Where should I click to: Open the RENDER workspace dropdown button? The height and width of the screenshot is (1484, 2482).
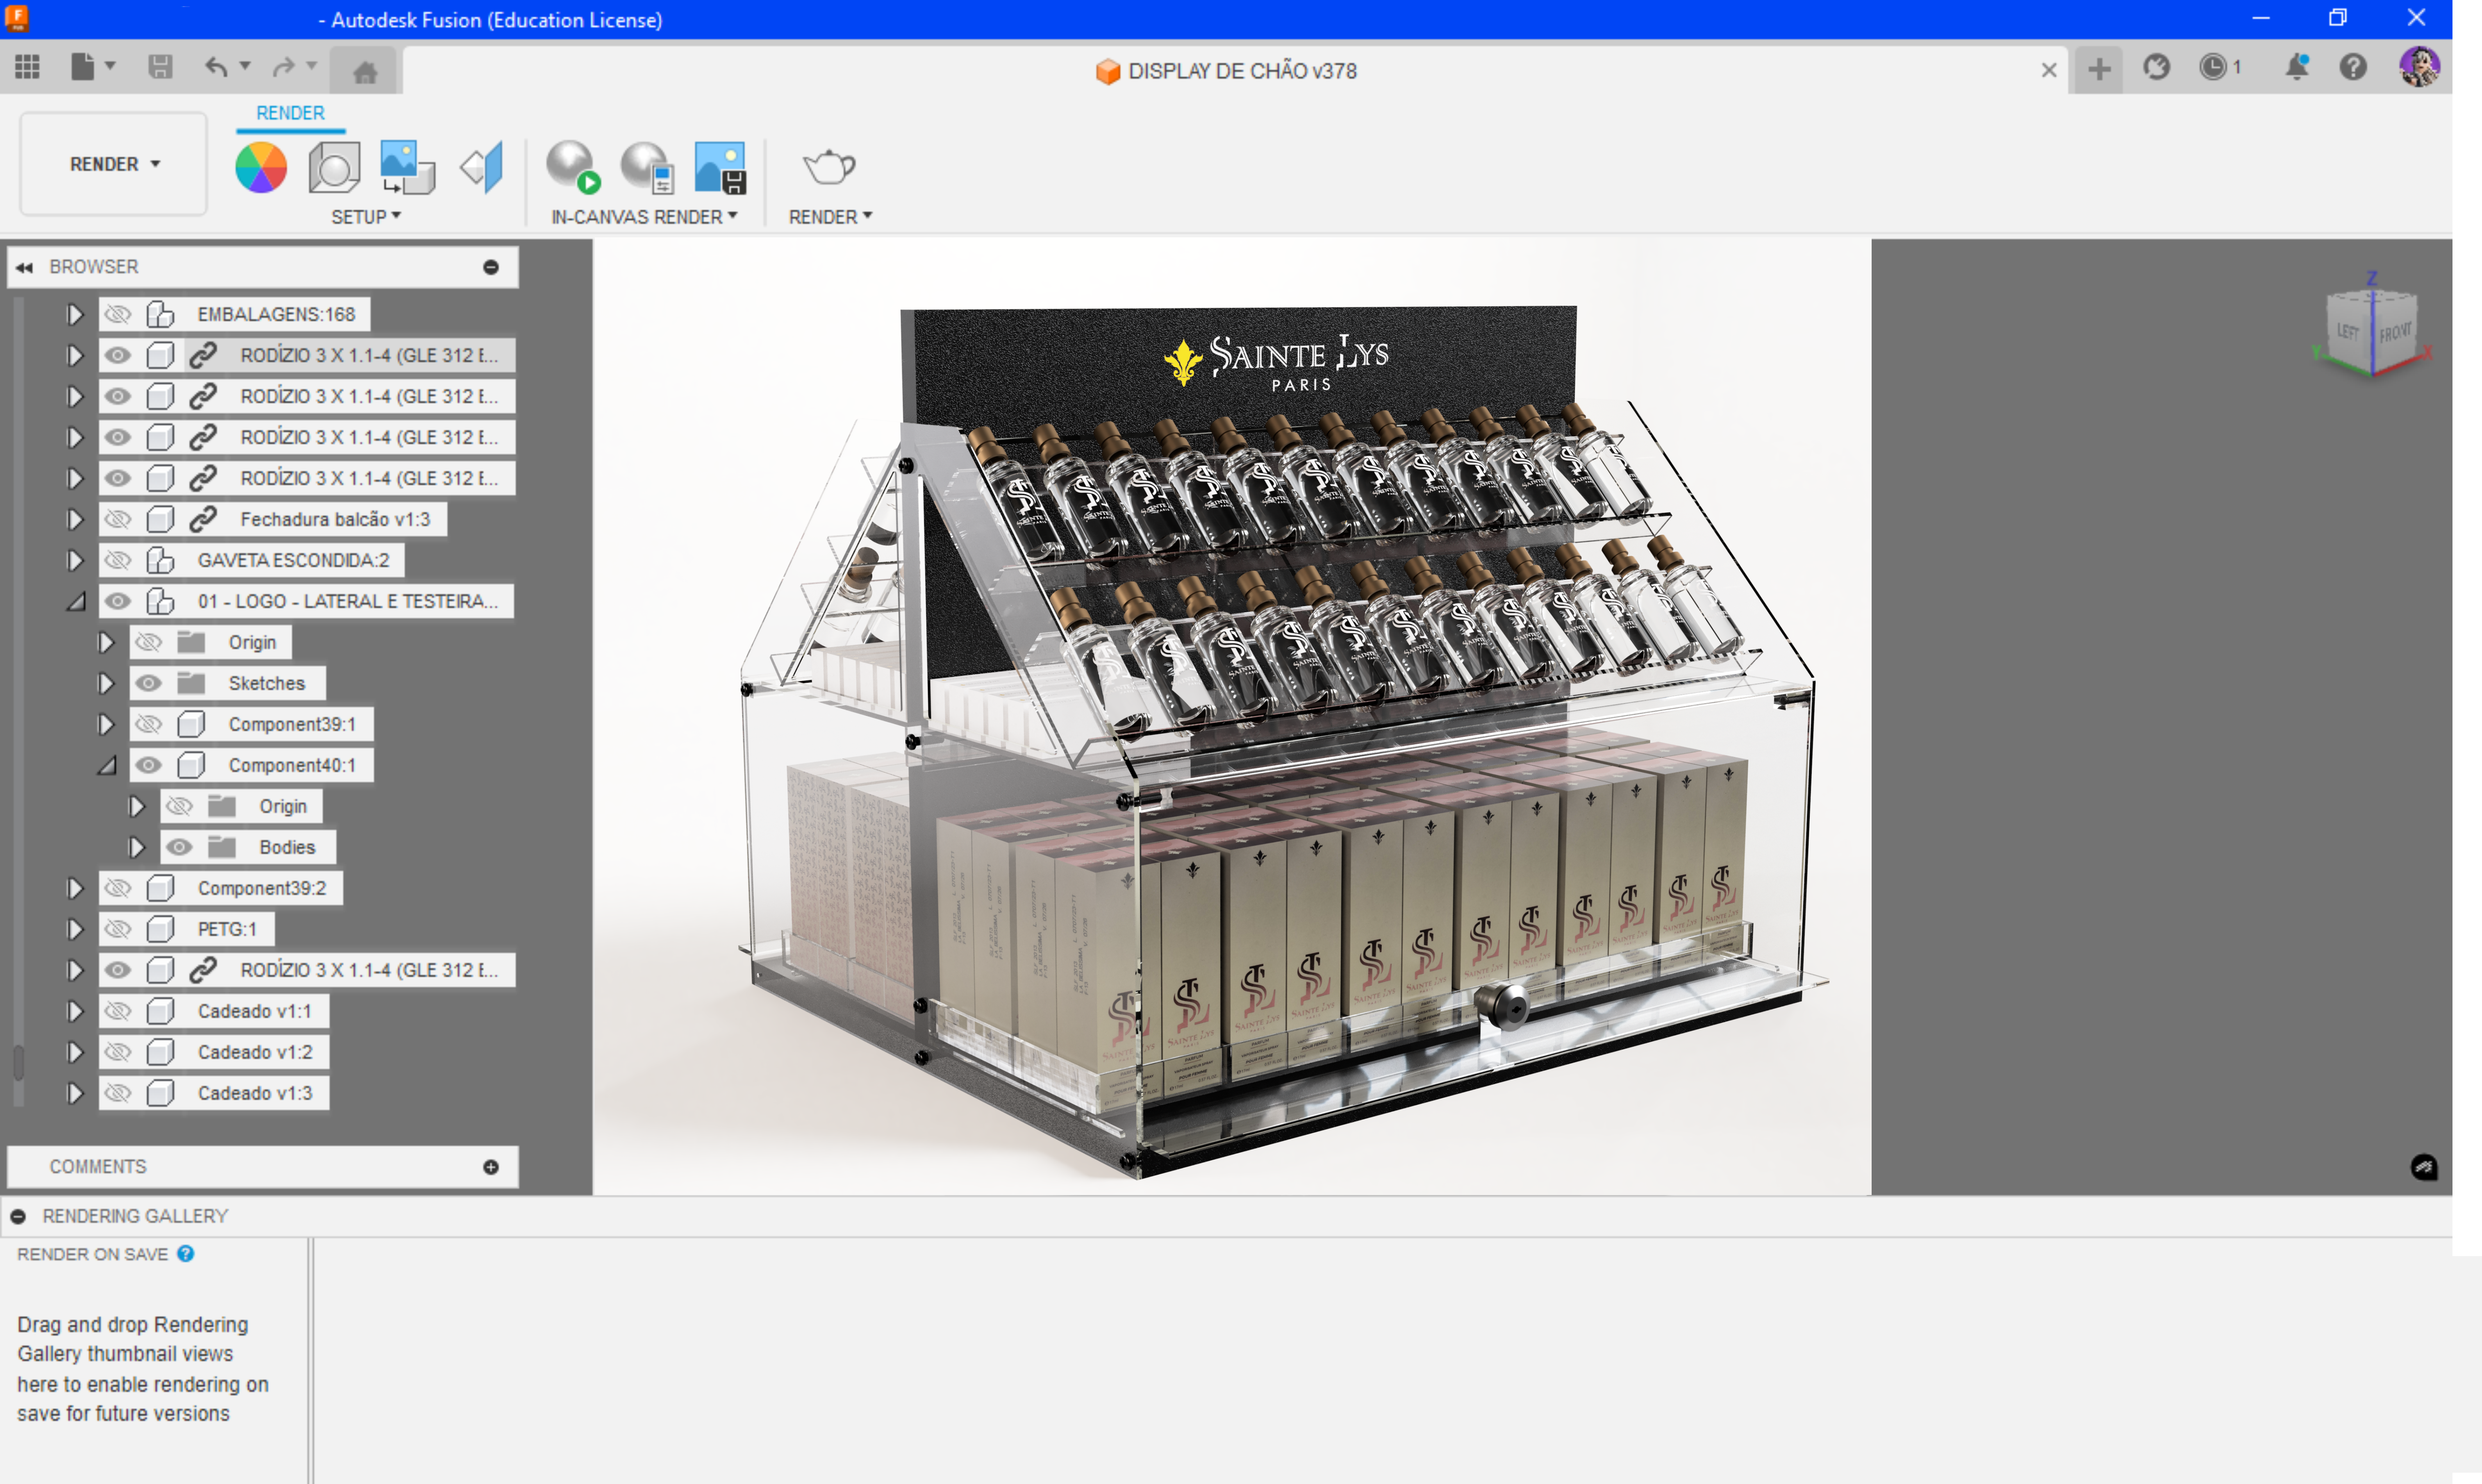tap(113, 164)
